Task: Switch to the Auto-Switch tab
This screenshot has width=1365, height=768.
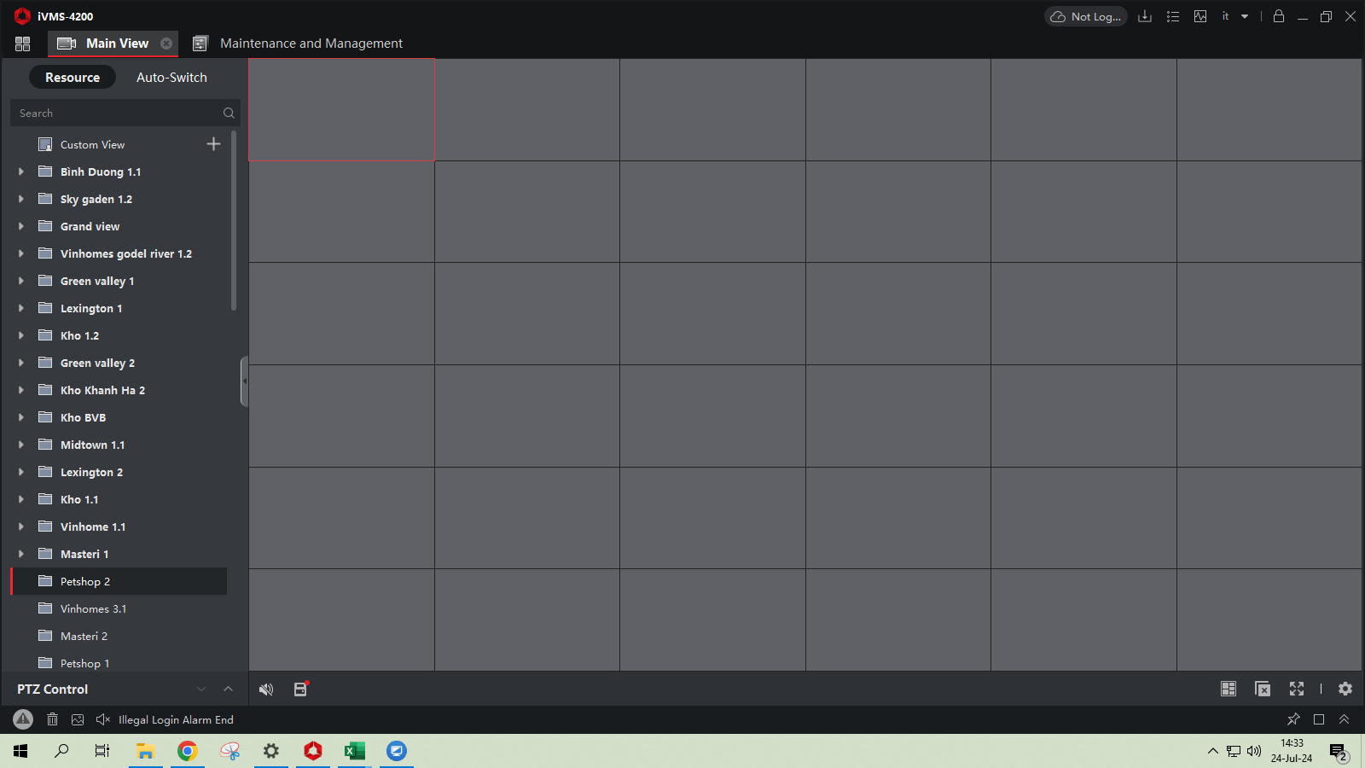Action: coord(171,78)
